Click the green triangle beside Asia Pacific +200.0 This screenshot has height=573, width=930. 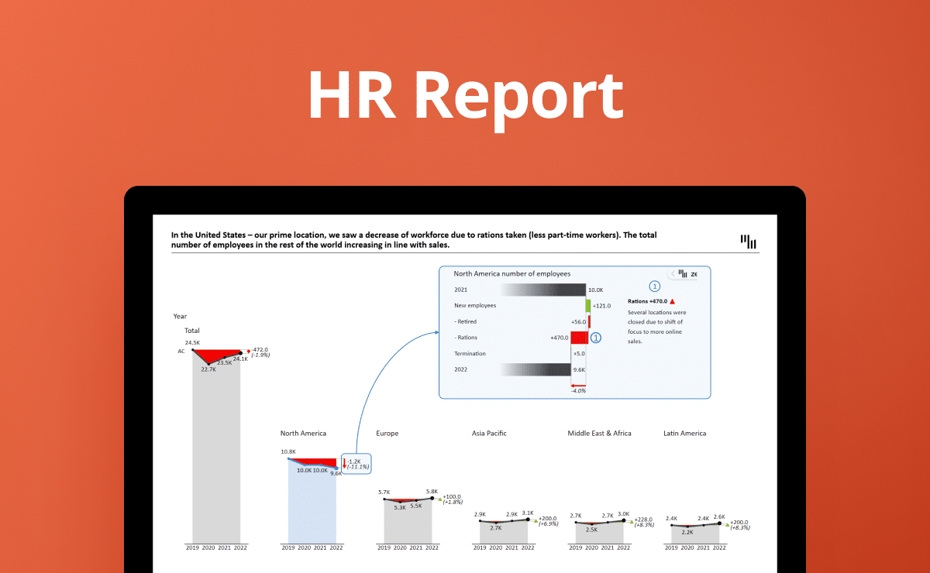(536, 520)
